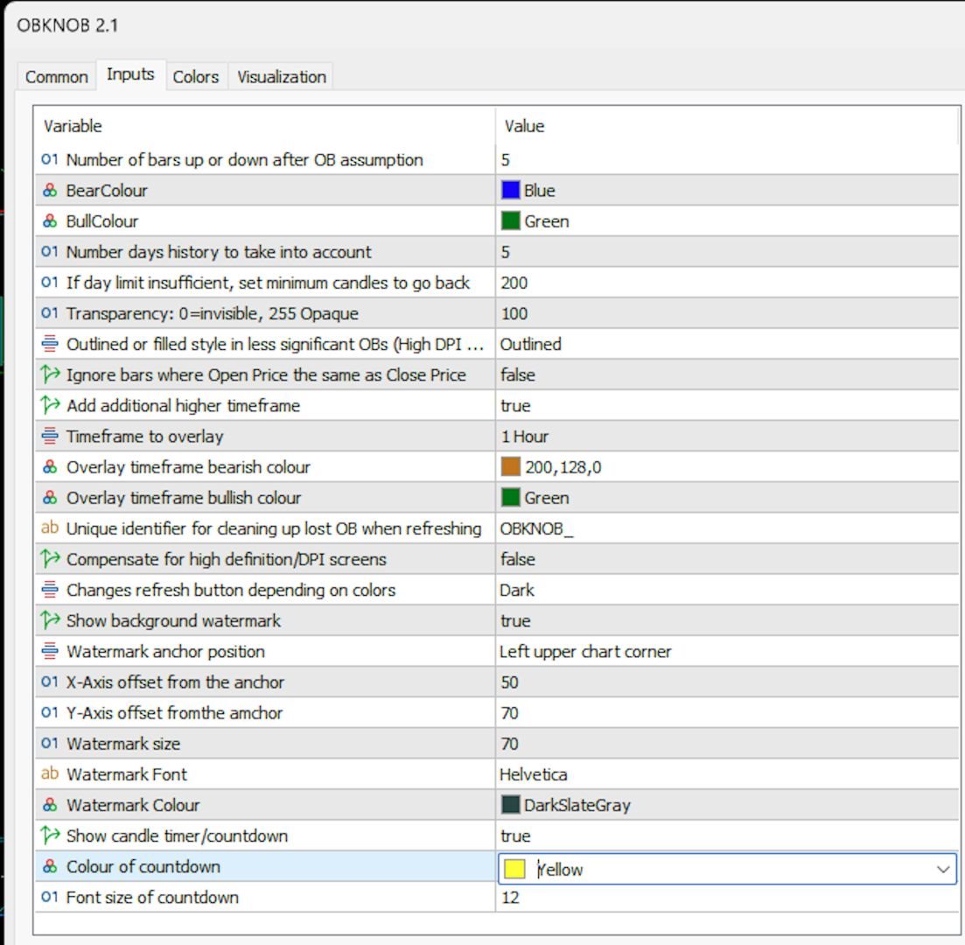The width and height of the screenshot is (965, 945).
Task: Open the Colour of countdown dropdown
Action: (x=942, y=869)
